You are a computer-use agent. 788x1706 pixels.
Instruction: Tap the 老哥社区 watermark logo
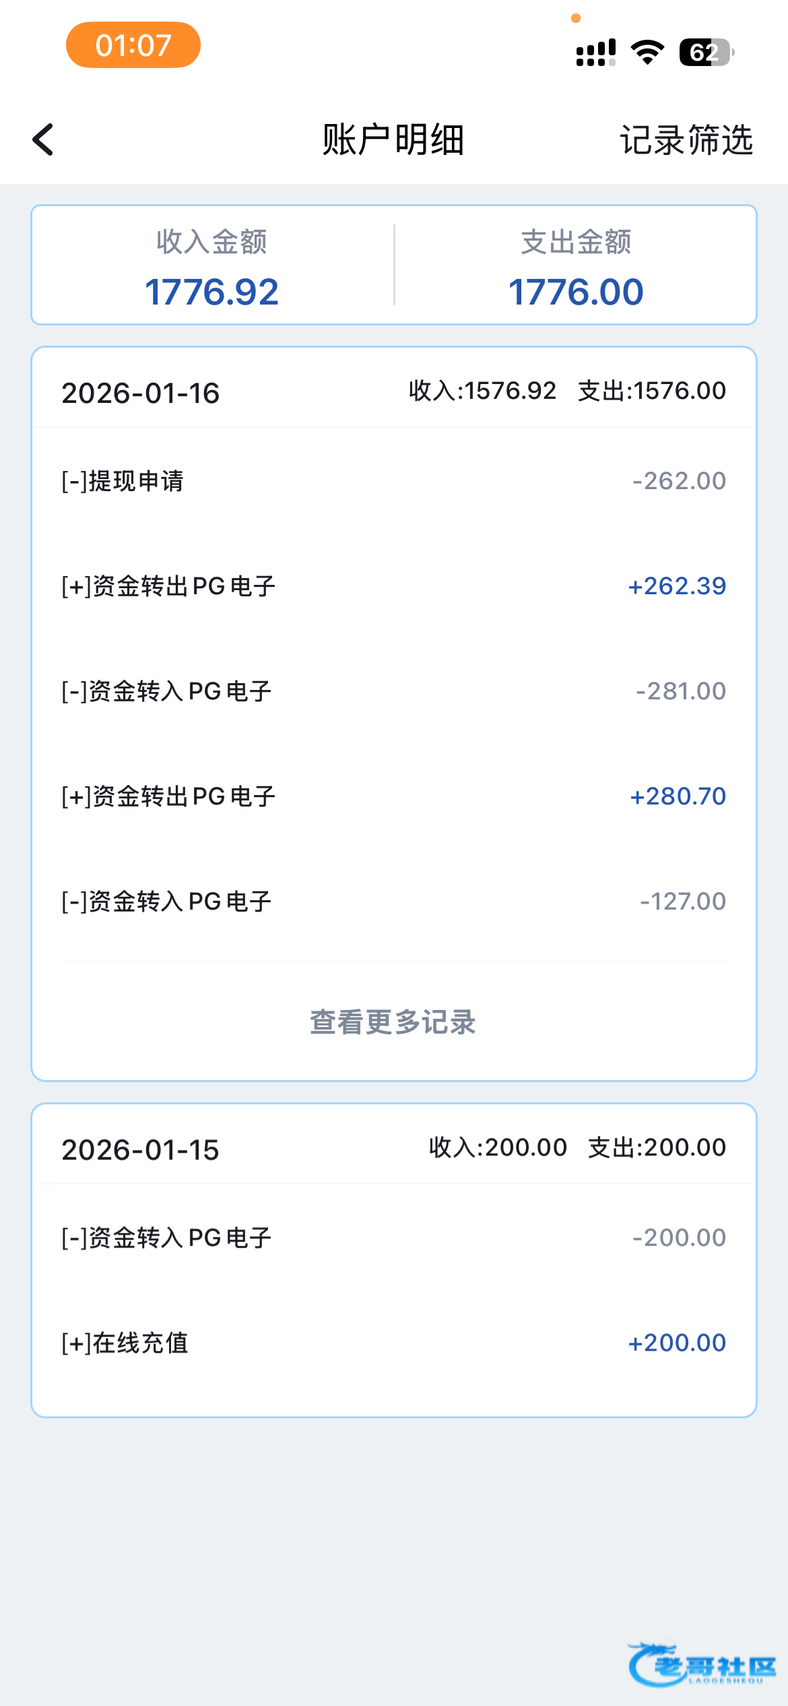tap(702, 1666)
